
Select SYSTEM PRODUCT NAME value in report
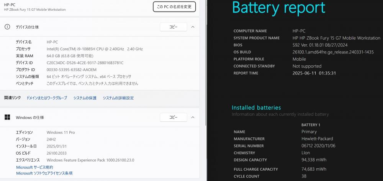pyautogui.click(x=336, y=38)
